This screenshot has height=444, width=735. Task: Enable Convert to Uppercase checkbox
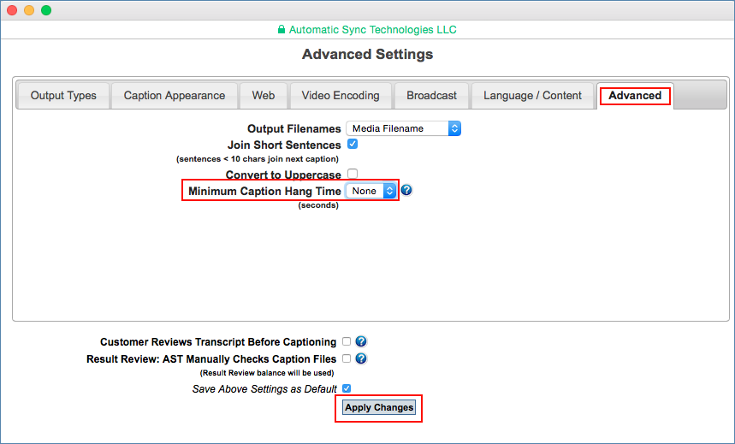(353, 174)
